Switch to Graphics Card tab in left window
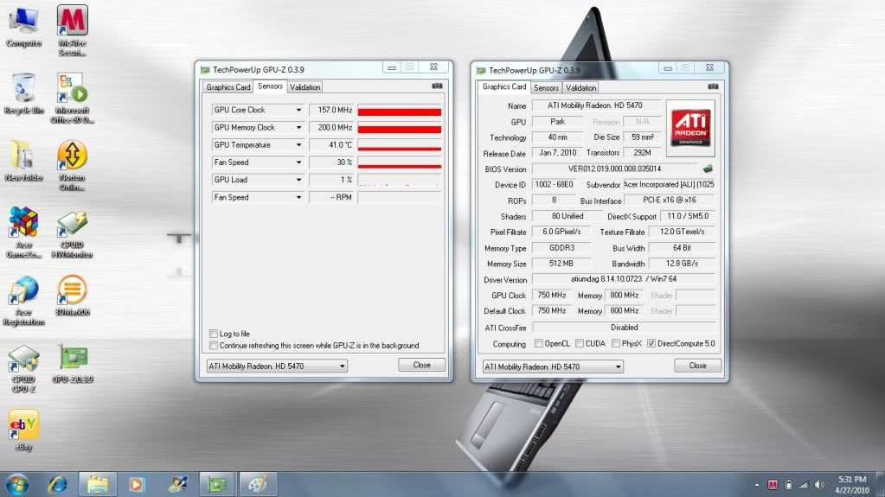The image size is (885, 497). coord(228,87)
